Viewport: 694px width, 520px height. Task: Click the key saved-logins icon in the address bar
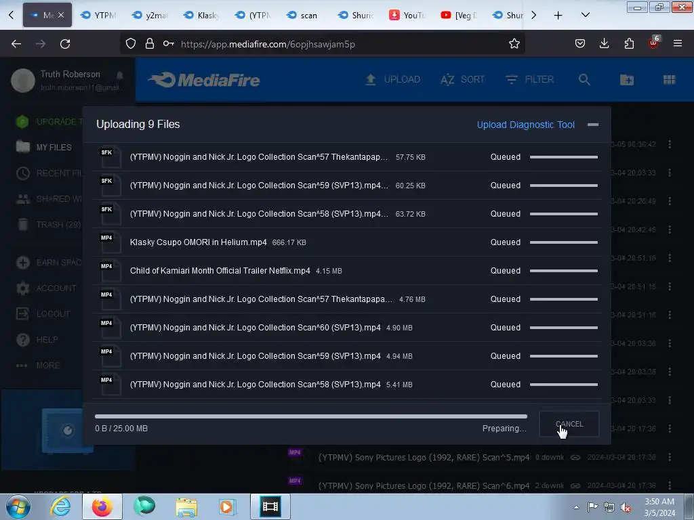coord(169,44)
